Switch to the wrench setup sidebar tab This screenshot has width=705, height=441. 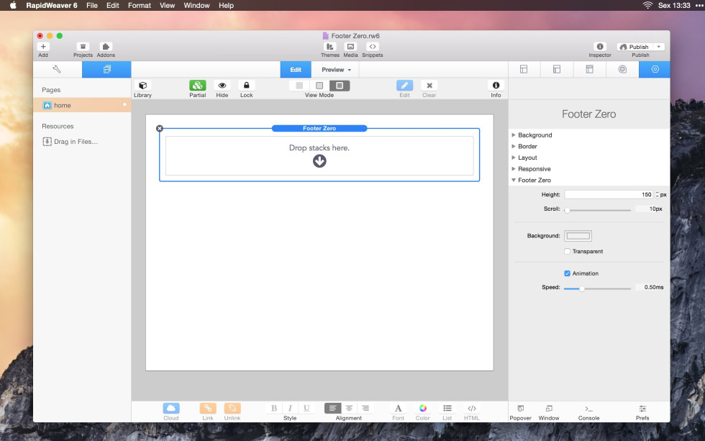tap(57, 69)
